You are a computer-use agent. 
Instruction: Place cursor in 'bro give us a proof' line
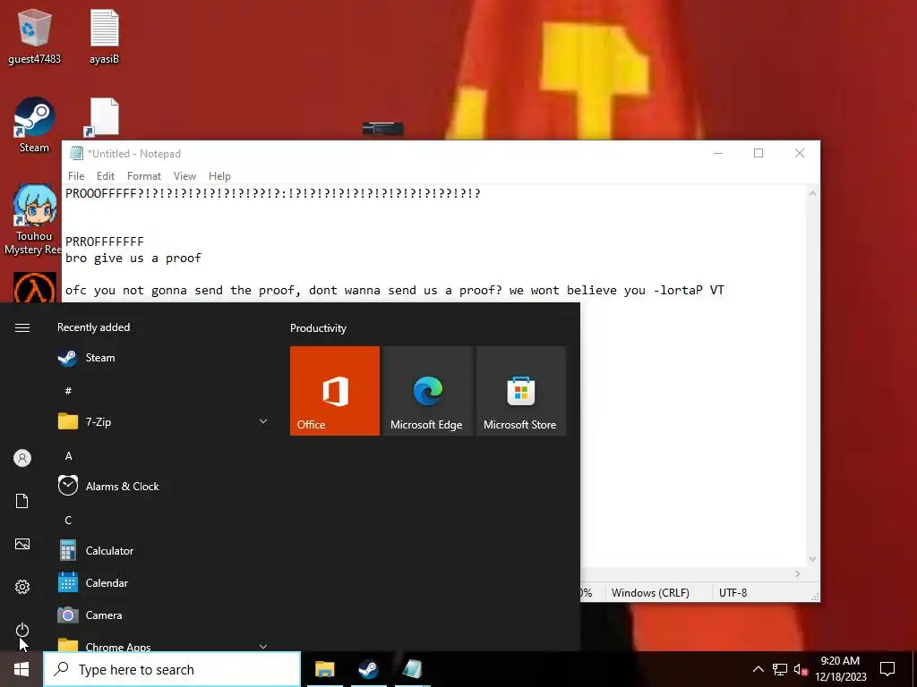pos(133,259)
